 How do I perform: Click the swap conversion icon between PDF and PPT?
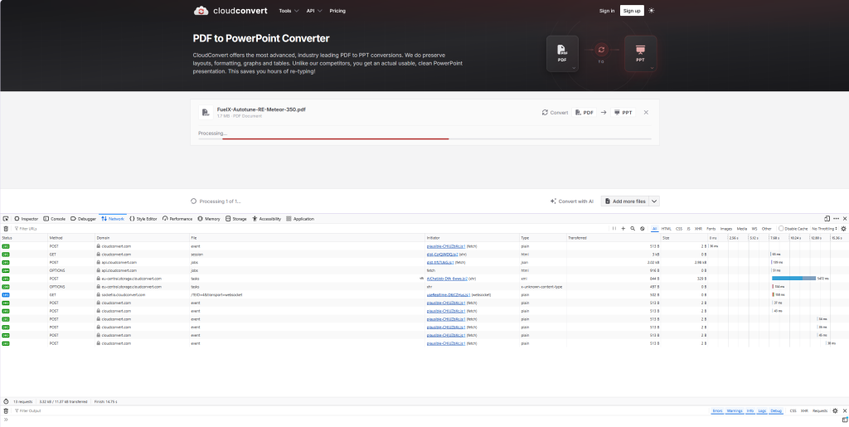(x=601, y=50)
